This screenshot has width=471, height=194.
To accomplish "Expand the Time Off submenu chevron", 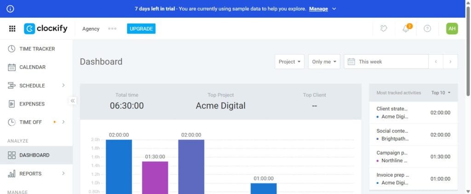I will [63, 122].
